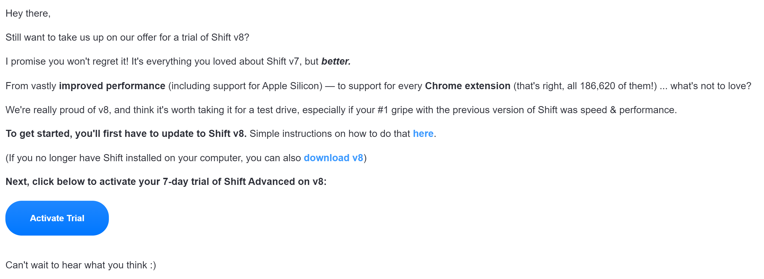Image resolution: width=764 pixels, height=279 pixels.
Task: Click the italic word "better."
Action: [336, 61]
